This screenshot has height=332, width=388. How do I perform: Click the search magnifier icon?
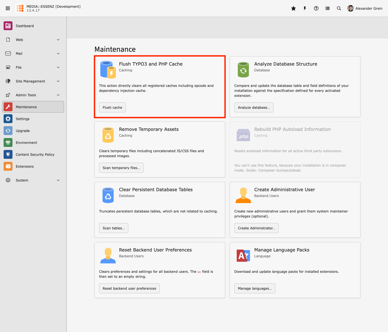pyautogui.click(x=339, y=8)
